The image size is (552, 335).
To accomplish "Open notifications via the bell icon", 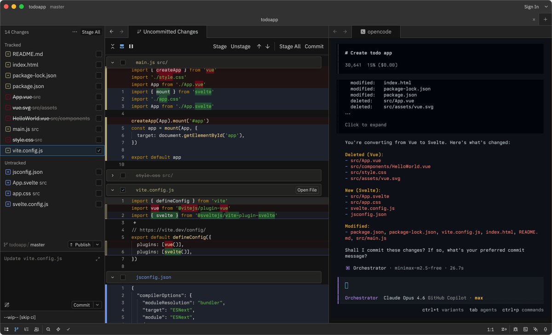I will tap(545, 329).
